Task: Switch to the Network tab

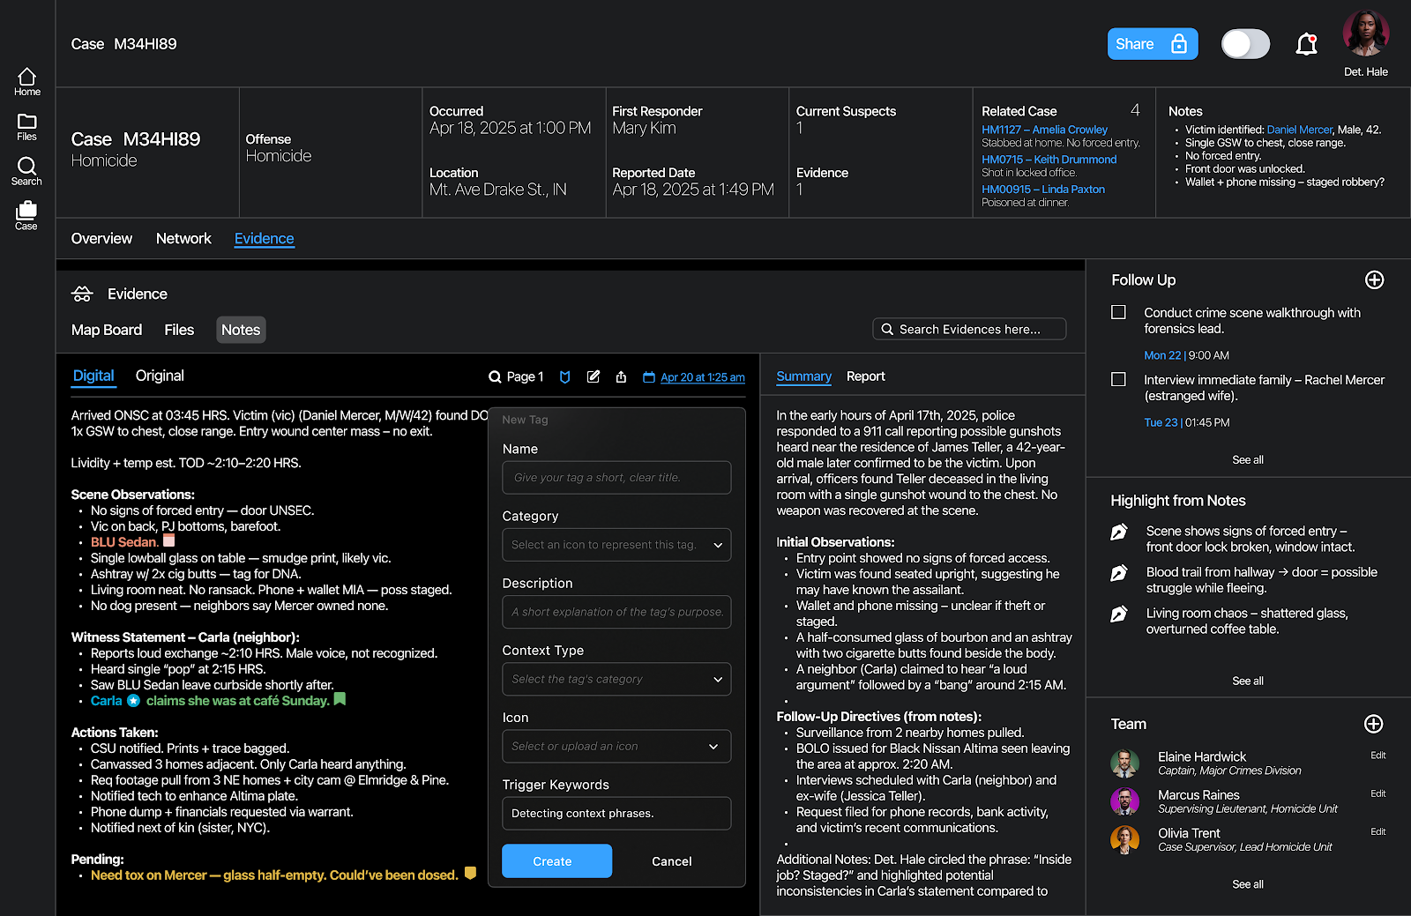Action: (x=183, y=239)
